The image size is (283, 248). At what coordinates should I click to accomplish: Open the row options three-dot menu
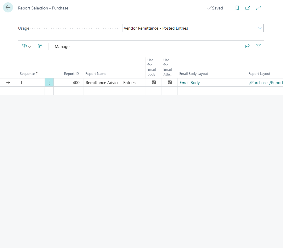coord(49,83)
